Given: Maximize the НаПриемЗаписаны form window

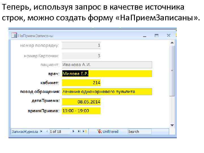Looking at the screenshot, I should click(x=156, y=35).
